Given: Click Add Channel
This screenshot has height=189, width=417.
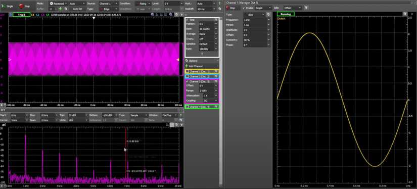Looking at the screenshot, I should click(x=202, y=66).
